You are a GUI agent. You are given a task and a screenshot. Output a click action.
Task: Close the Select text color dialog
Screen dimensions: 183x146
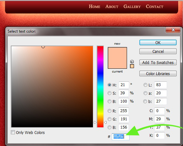click(173, 30)
